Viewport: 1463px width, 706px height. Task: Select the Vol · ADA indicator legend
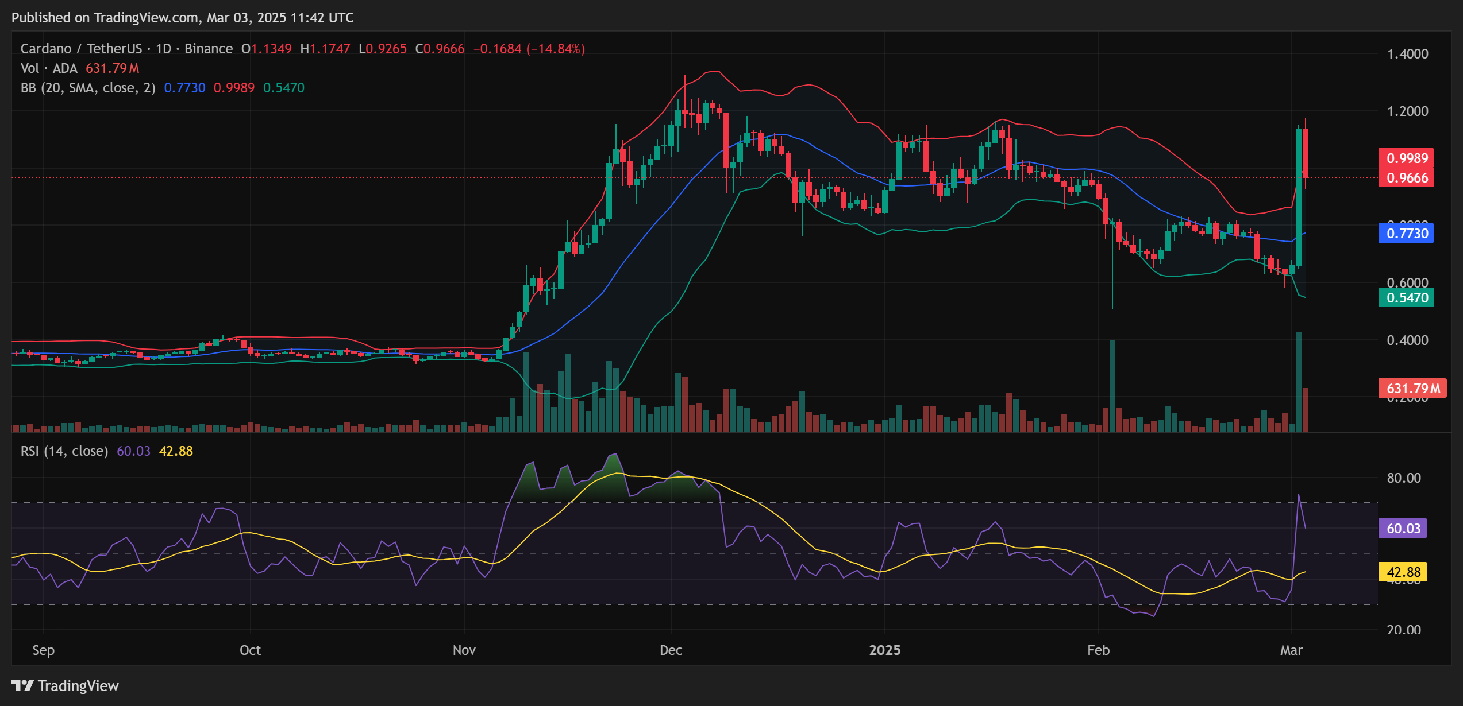(x=49, y=68)
